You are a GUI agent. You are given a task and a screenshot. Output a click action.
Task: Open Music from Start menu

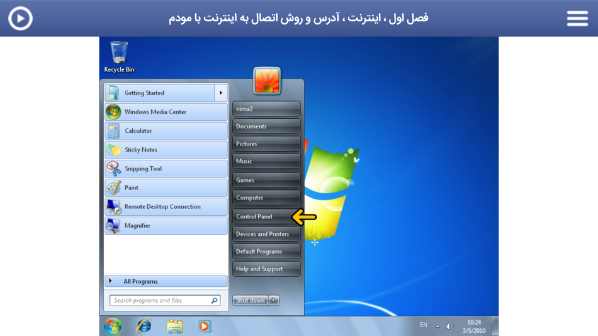click(x=266, y=161)
